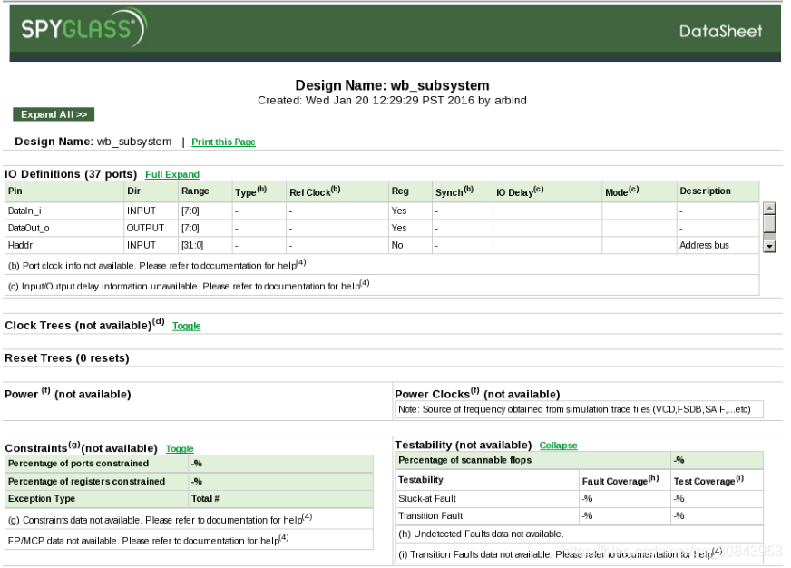Click the Dir column header
This screenshot has height=568, width=791.
click(151, 191)
